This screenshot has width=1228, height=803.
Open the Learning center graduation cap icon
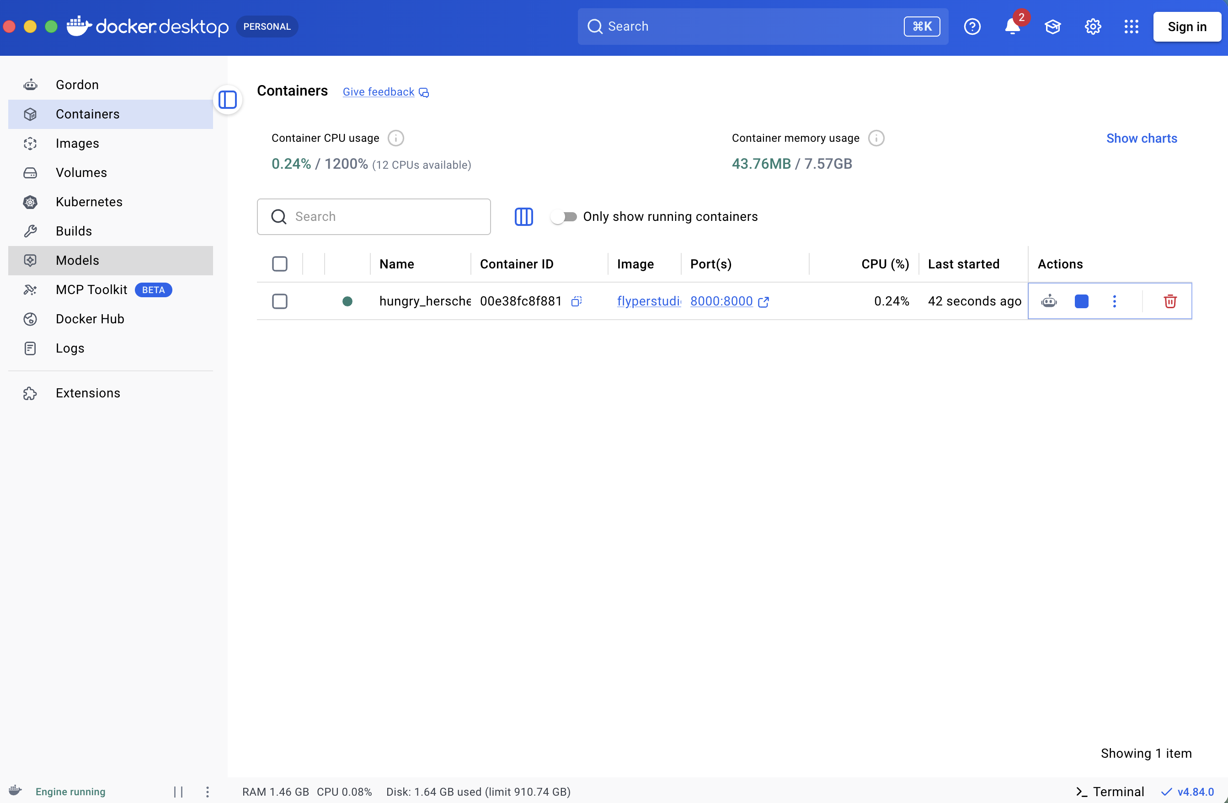coord(1052,27)
